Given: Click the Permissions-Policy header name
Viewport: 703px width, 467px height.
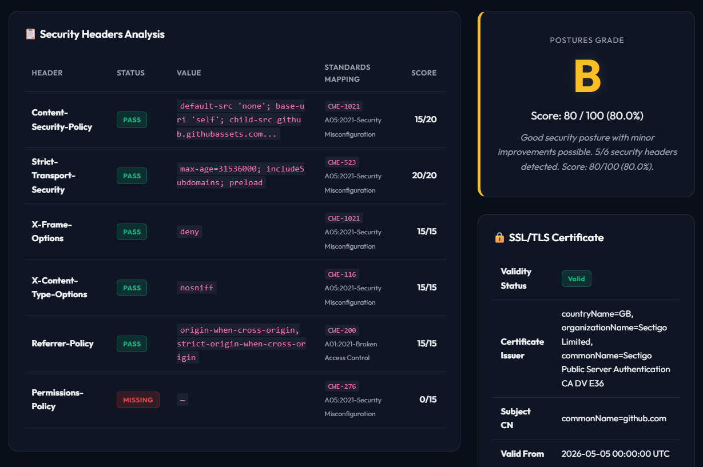Looking at the screenshot, I should [x=57, y=400].
